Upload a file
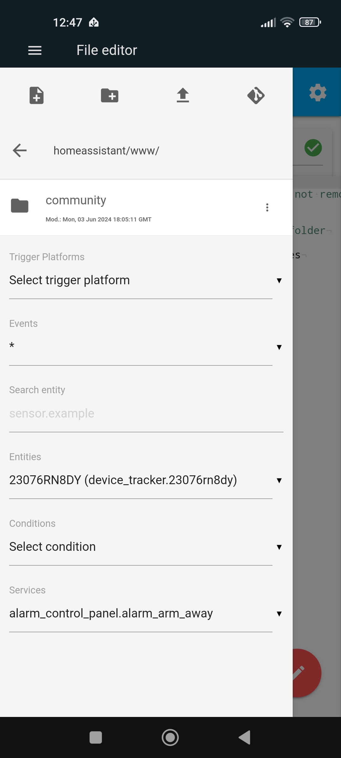The image size is (341, 758). [x=183, y=95]
